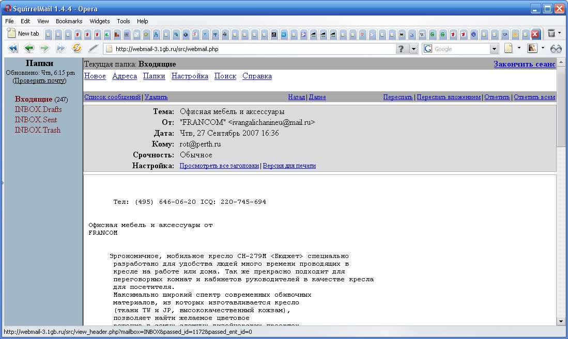This screenshot has width=568, height=339.
Task: Click the question mark icon in address bar
Action: pyautogui.click(x=401, y=49)
